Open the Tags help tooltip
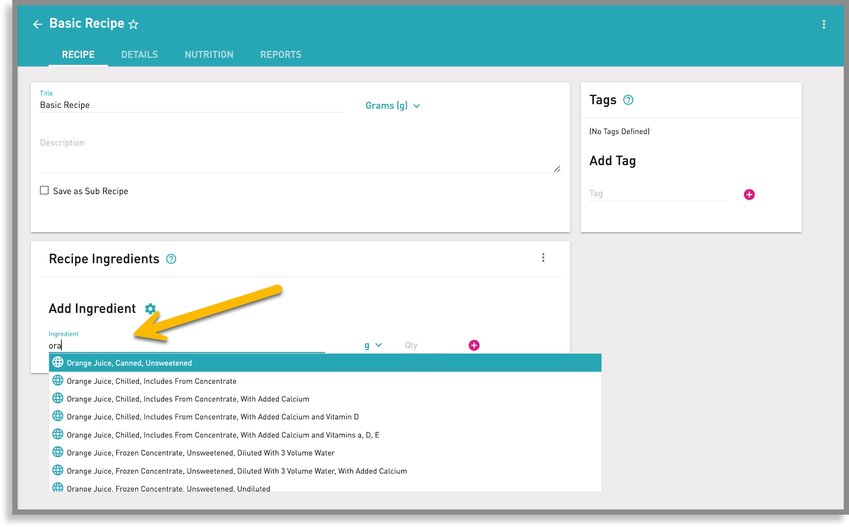The width and height of the screenshot is (849, 527). pos(628,100)
